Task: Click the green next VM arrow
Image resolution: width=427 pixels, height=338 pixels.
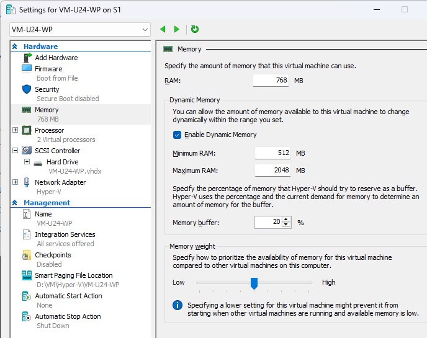Action: pyautogui.click(x=177, y=29)
